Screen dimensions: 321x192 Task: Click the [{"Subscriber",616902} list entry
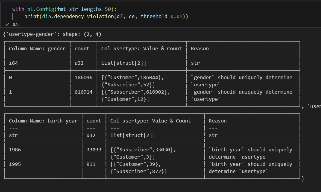(x=136, y=92)
